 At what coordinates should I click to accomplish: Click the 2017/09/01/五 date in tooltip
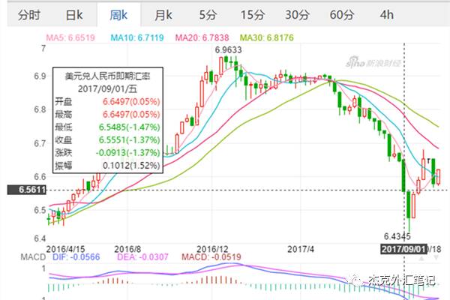107,88
